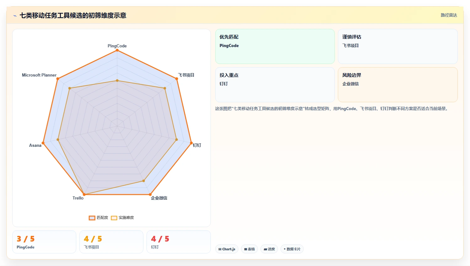Click the small icon before the page title

(15, 16)
